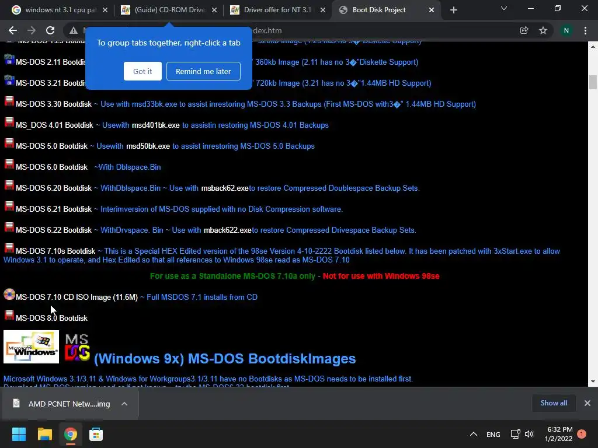Open the MS-DOS 8.0 Bootdisk link
Viewport: 598px width, 448px height.
[52, 318]
